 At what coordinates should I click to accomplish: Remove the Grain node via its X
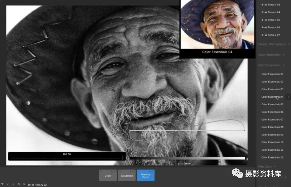pyautogui.click(x=101, y=171)
